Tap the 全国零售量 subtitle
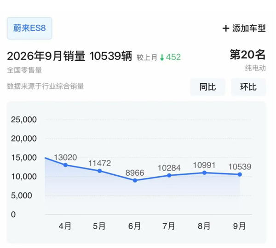 (24, 70)
